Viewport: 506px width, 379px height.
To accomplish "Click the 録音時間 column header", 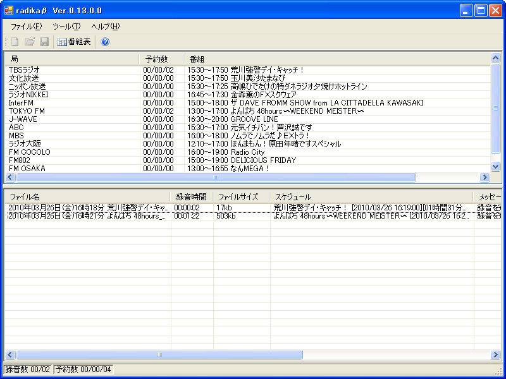I will pyautogui.click(x=190, y=196).
